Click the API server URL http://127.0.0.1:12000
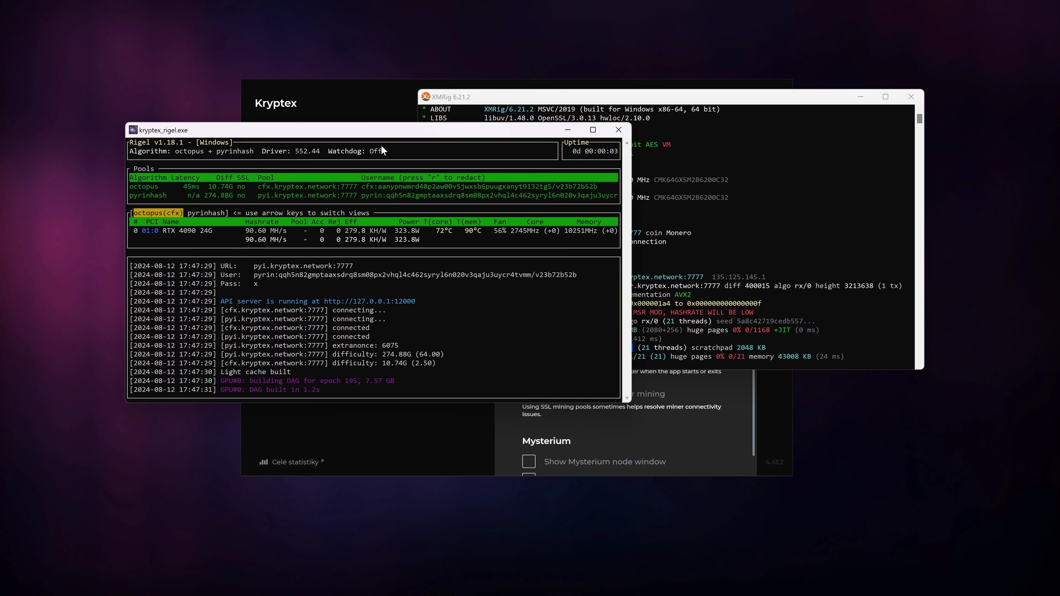 [369, 301]
